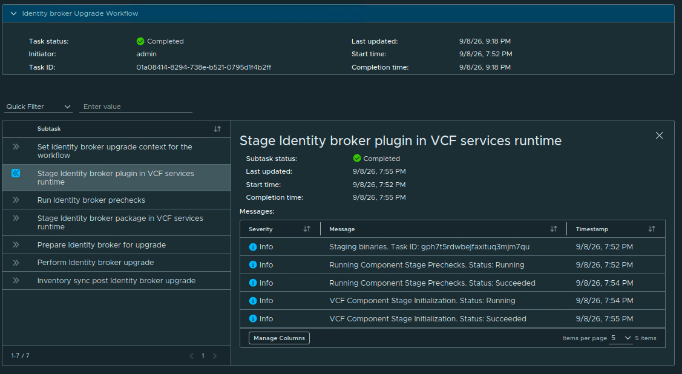Image resolution: width=682 pixels, height=374 pixels.
Task: Click the Info icon on Stage Initialization Running row
Action: [x=253, y=301]
